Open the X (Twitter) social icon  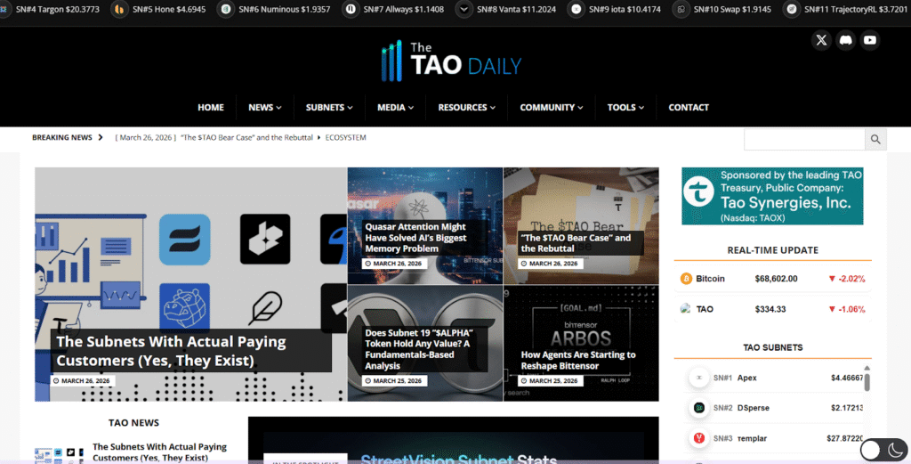tap(821, 40)
